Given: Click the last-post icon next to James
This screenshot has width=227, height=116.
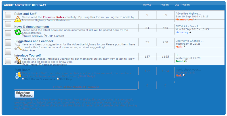Looking at the screenshot, I should coord(186,61).
